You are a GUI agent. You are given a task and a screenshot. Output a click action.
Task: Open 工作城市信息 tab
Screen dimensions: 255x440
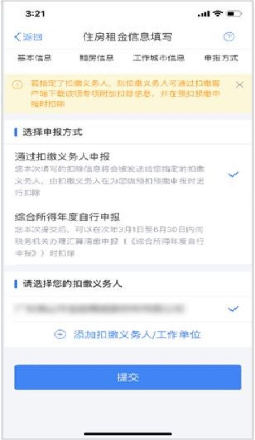click(159, 58)
